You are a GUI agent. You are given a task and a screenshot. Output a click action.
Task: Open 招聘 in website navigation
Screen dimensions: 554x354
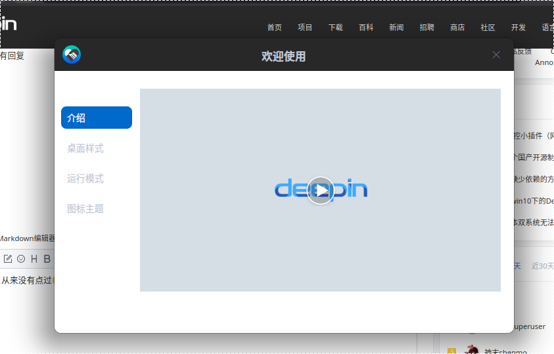[x=427, y=28]
